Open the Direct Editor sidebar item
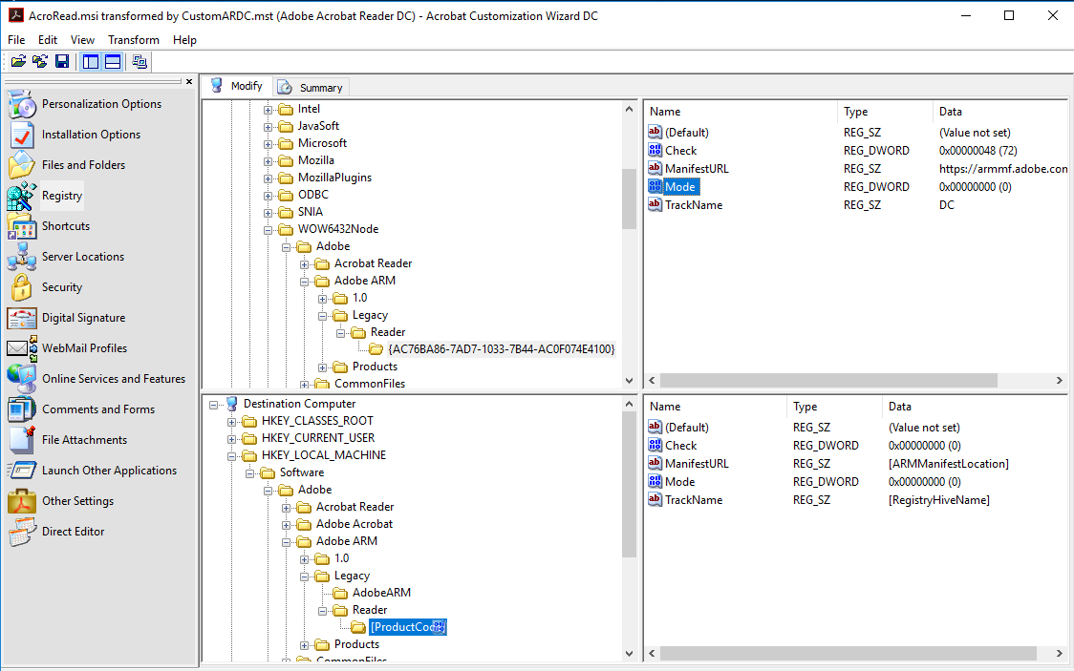The height and width of the screenshot is (671, 1074). [21, 532]
